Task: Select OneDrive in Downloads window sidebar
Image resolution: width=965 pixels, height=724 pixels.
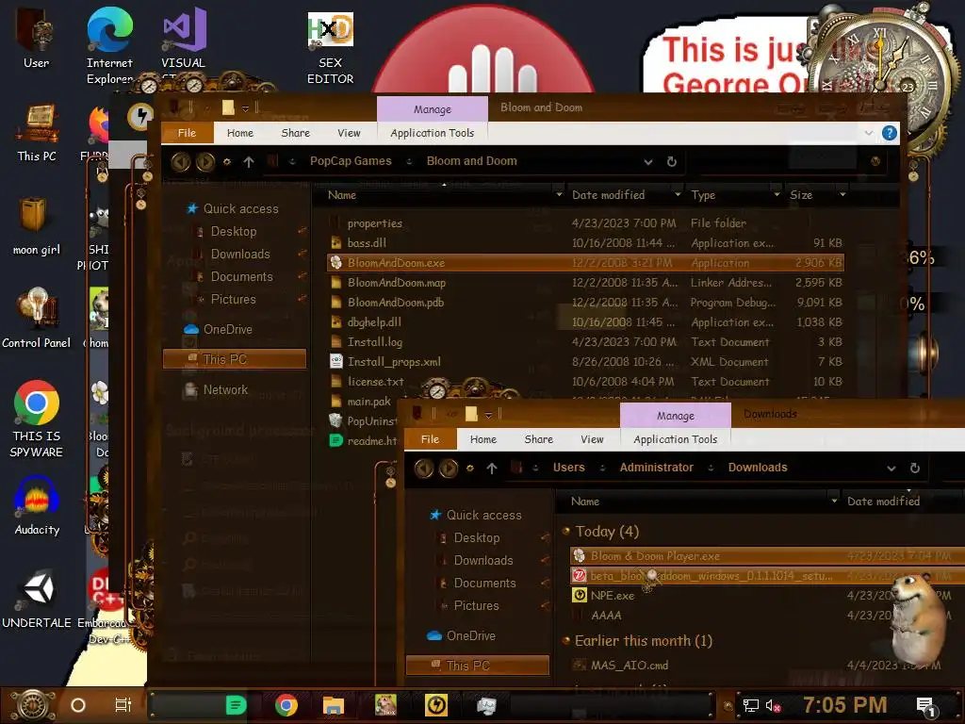Action: click(x=471, y=635)
